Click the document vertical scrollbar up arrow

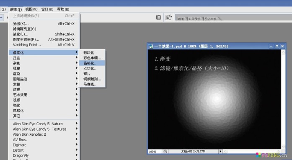tap(283, 52)
